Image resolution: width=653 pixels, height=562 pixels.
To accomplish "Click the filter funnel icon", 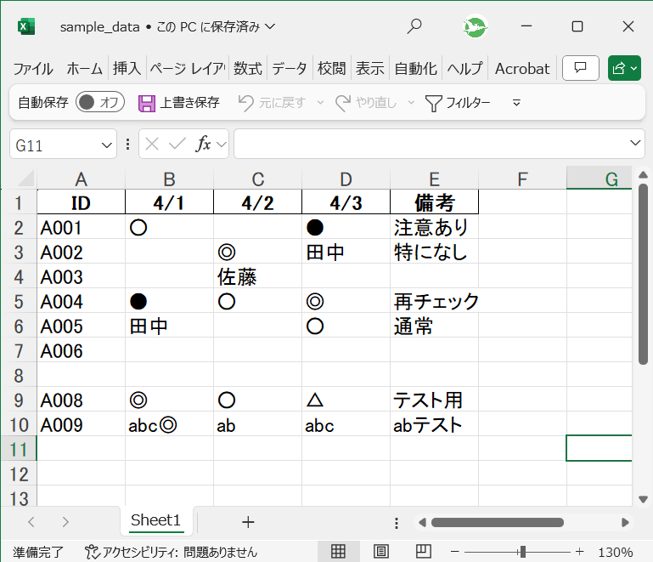I will click(x=433, y=103).
